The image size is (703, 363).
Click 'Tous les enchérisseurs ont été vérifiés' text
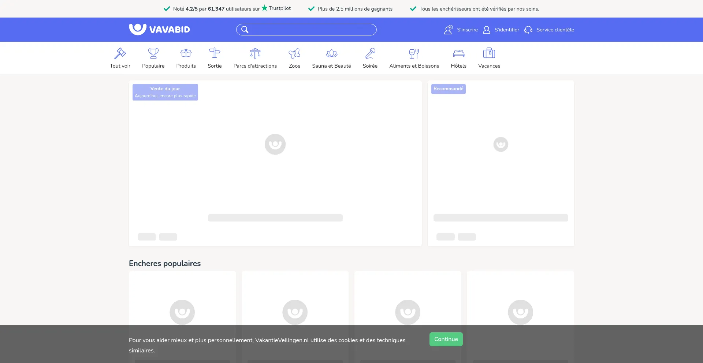click(479, 9)
